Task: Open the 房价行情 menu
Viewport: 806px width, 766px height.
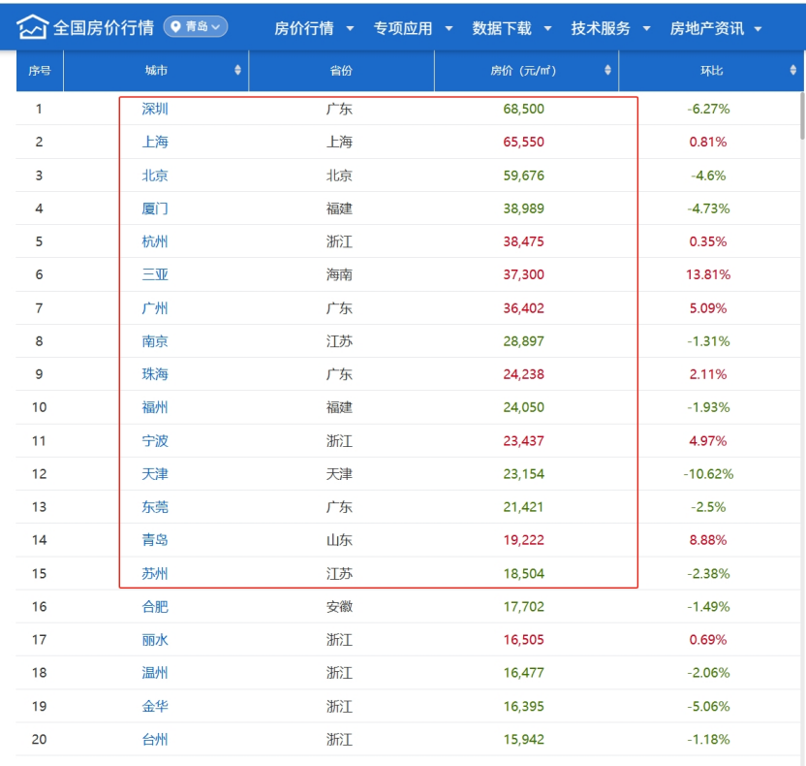Action: click(304, 28)
